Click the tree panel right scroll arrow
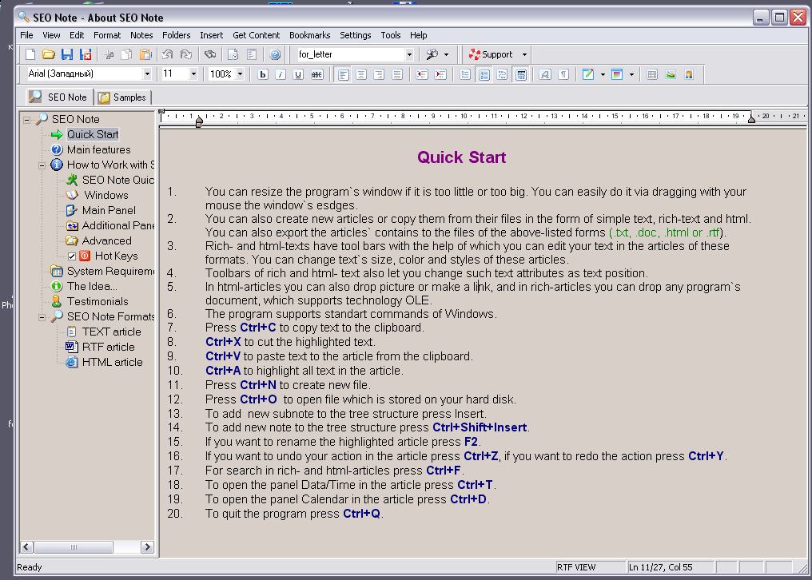The image size is (812, 580). click(148, 547)
